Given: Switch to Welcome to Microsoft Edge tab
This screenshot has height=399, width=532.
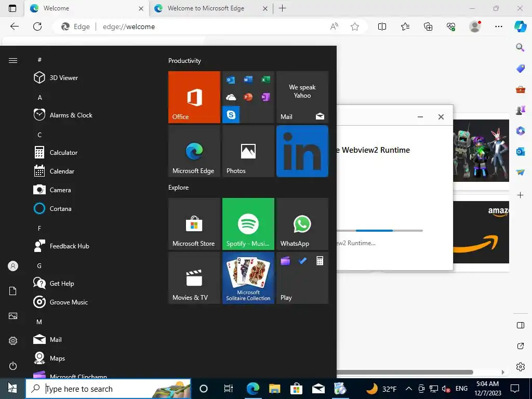Looking at the screenshot, I should tap(210, 8).
